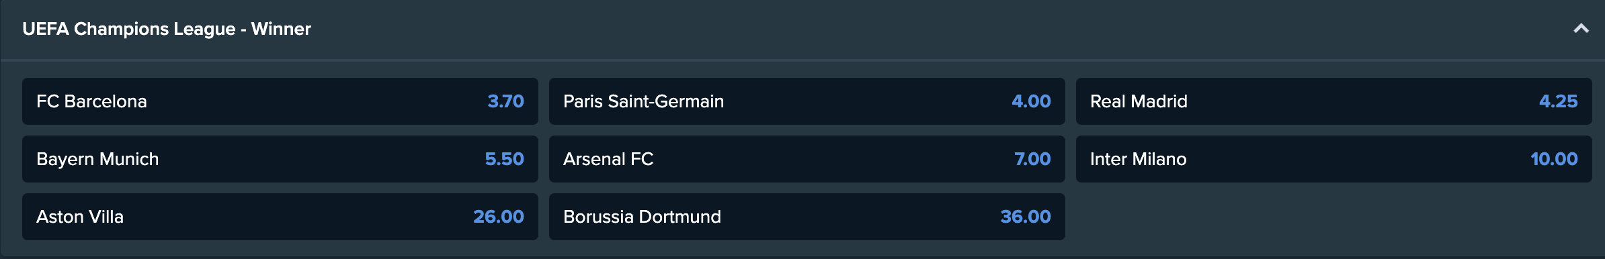Pick Inter Milano at 10.00 odds
Viewport: 1605px width, 259px height.
1334,159
